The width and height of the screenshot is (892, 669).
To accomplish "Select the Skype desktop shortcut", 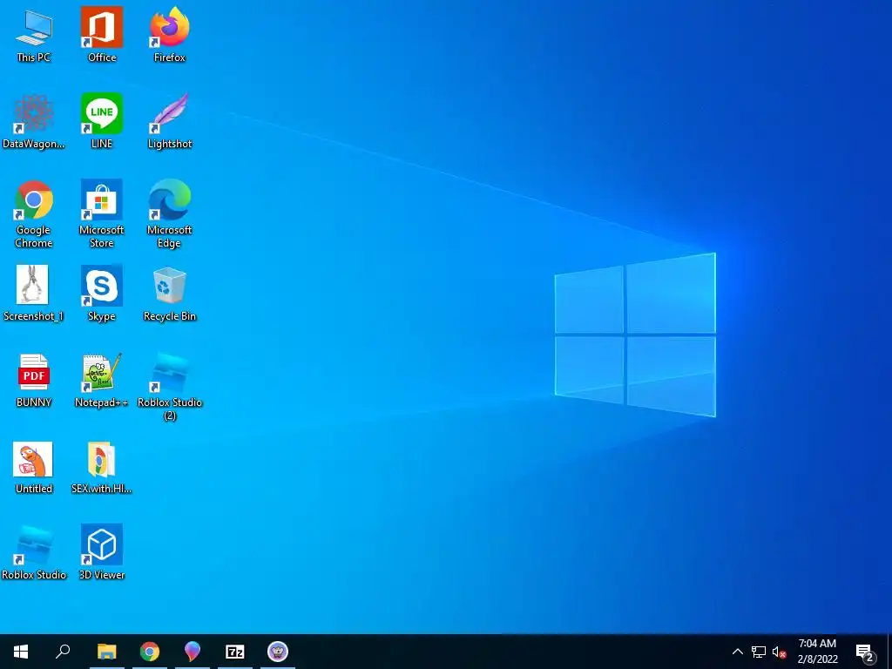I will [102, 294].
